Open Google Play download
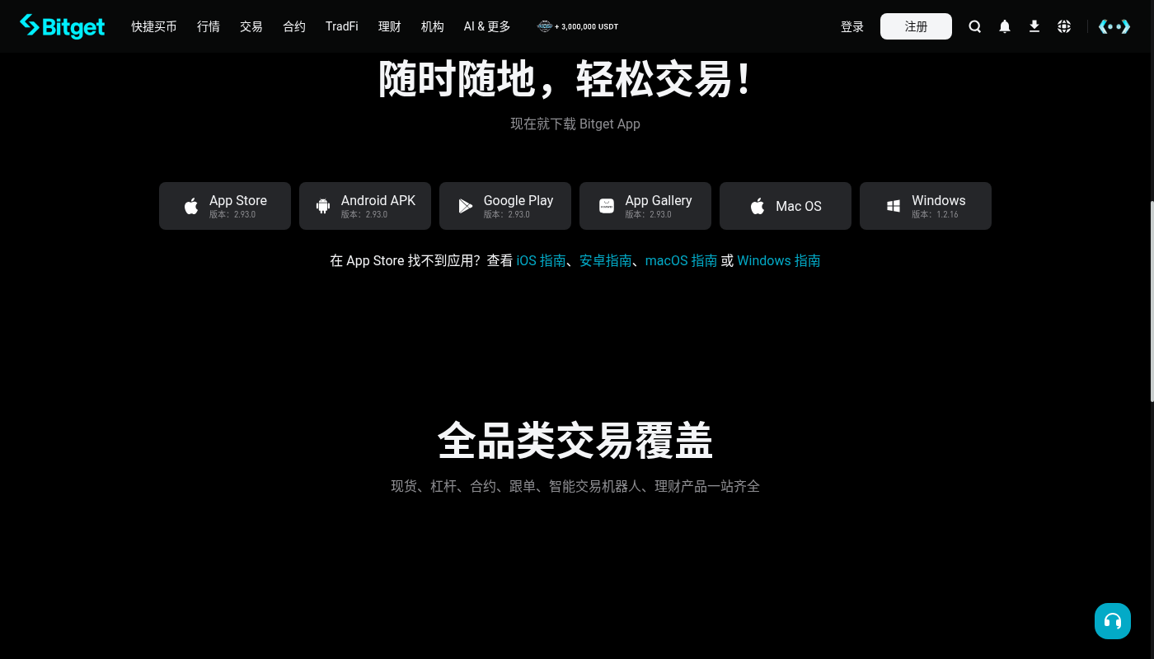 click(505, 206)
